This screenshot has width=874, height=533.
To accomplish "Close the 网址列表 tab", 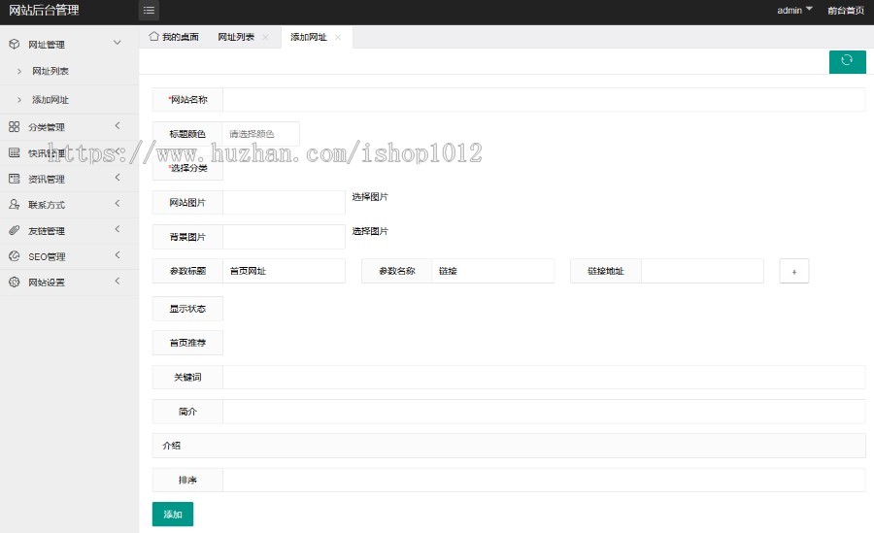I will point(265,37).
